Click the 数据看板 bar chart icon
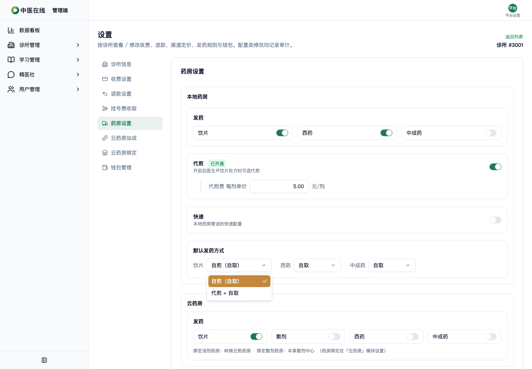This screenshot has width=532, height=369. [x=11, y=30]
